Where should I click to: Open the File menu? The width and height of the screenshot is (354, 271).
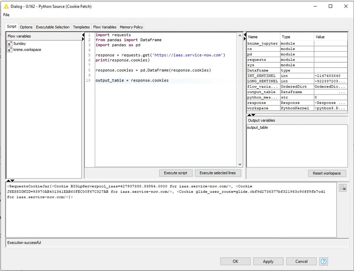tap(6, 15)
